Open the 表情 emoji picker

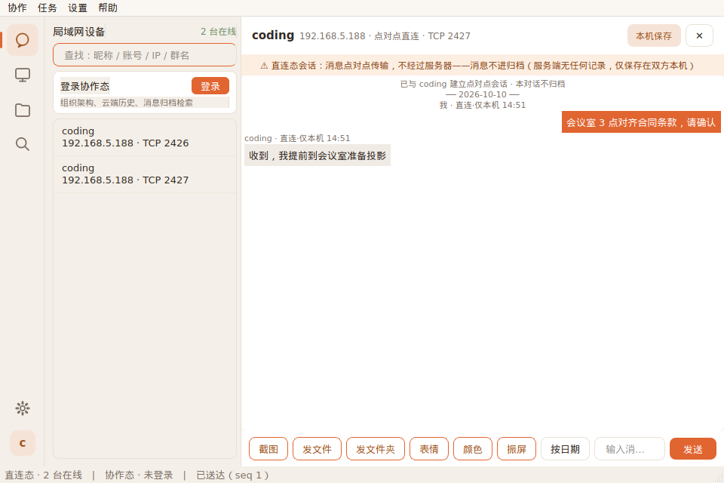[429, 449]
